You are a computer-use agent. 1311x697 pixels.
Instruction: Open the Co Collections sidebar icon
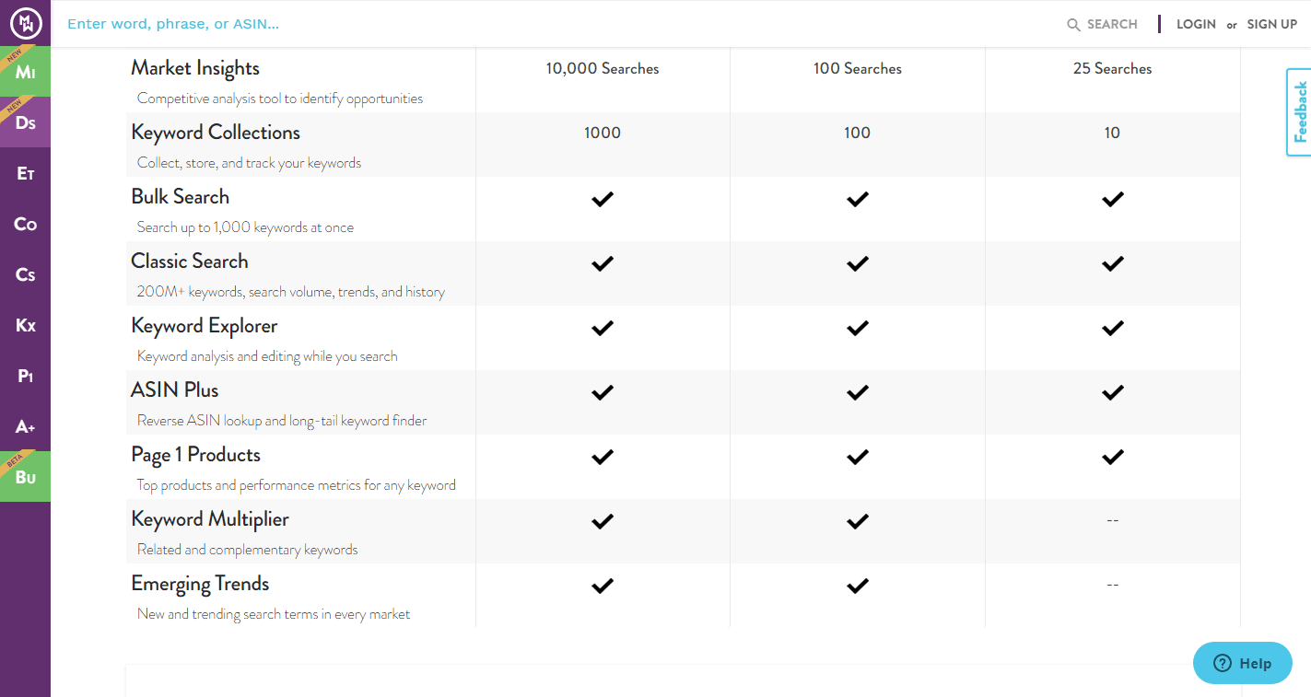pos(25,224)
